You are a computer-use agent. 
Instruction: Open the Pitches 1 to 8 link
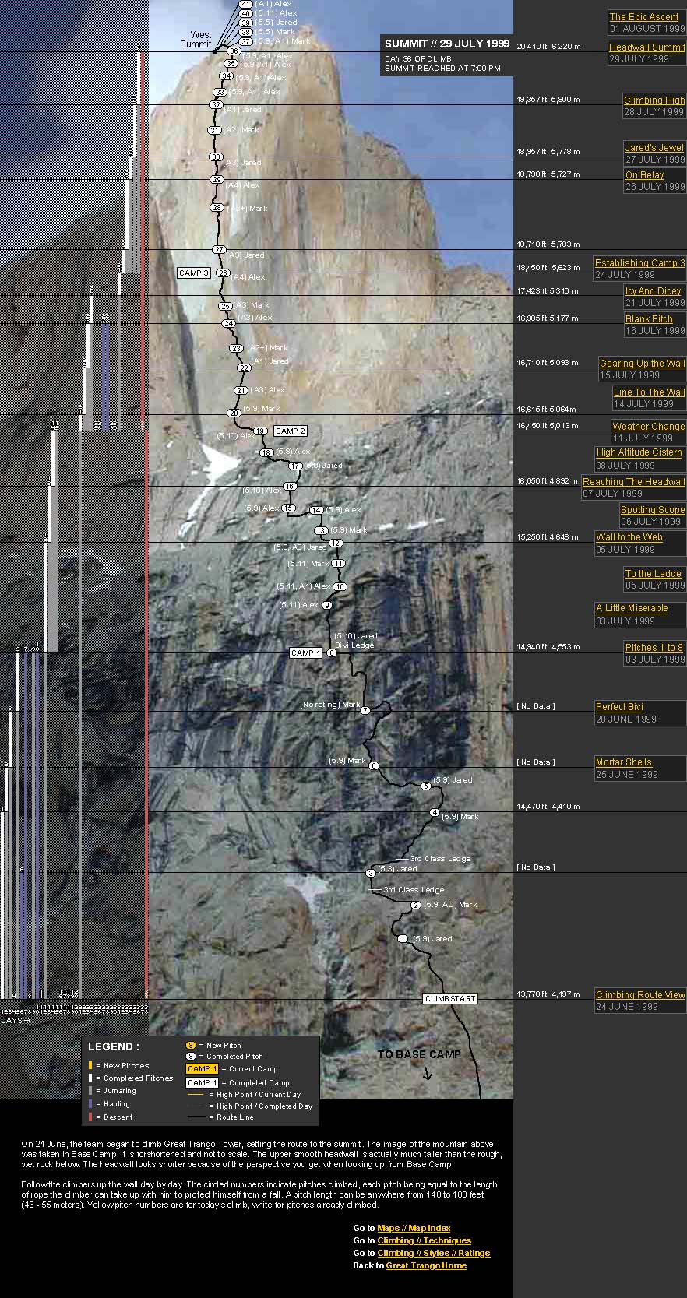tap(654, 647)
